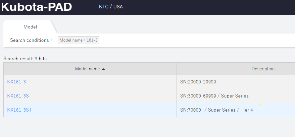Click the Search result: 3 hits text
The image size is (295, 137).
point(25,59)
